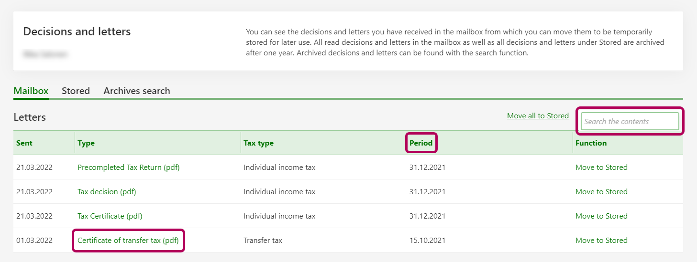
Task: Click the Move all to Stored link
Action: 538,116
